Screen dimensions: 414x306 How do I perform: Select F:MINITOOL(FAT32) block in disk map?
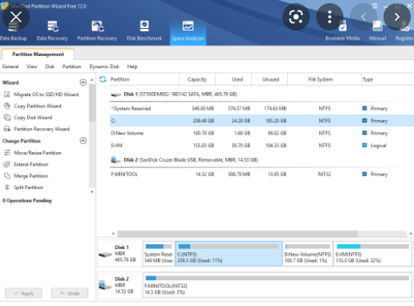tap(278, 285)
